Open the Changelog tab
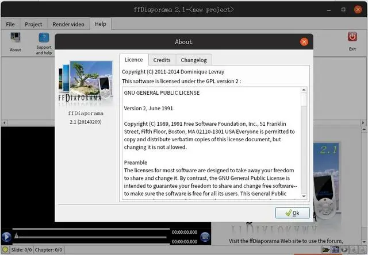The image size is (368, 255). [194, 60]
